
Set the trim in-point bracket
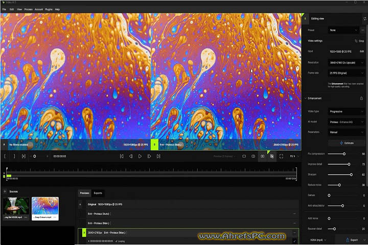pos(5,156)
